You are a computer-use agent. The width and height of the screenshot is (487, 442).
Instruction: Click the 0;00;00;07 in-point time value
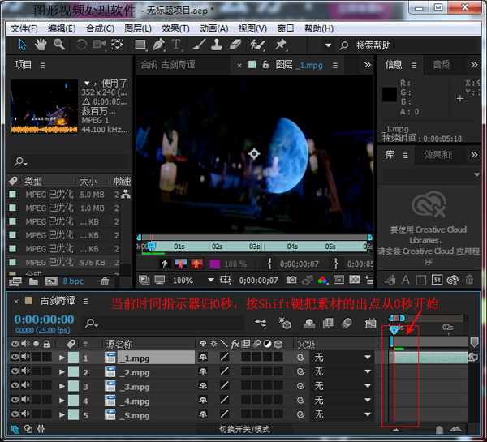(299, 264)
